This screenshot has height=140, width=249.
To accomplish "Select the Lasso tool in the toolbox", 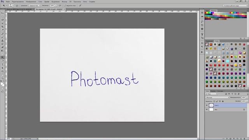I will (2, 20).
